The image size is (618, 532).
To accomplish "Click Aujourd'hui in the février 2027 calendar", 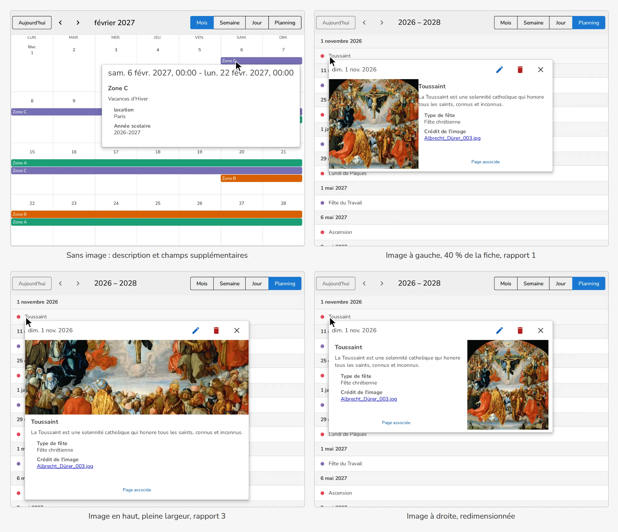I will [32, 23].
